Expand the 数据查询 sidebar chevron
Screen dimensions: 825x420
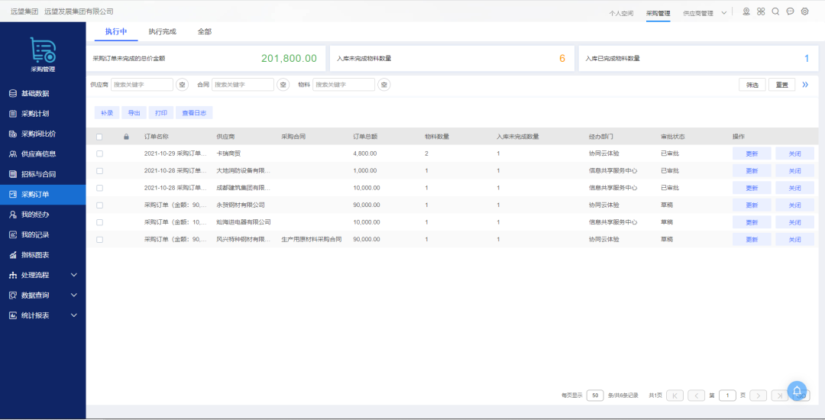[73, 295]
